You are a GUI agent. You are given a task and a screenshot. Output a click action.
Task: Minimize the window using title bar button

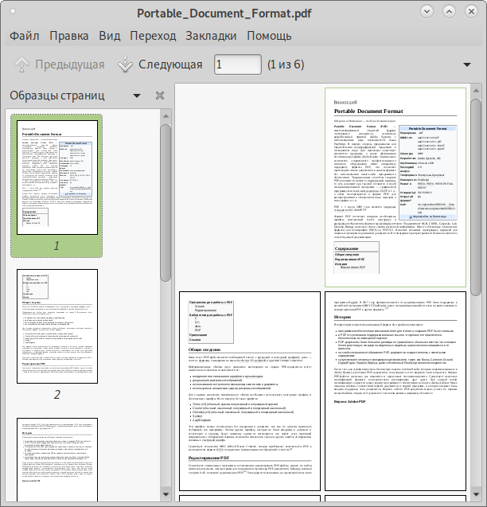427,12
